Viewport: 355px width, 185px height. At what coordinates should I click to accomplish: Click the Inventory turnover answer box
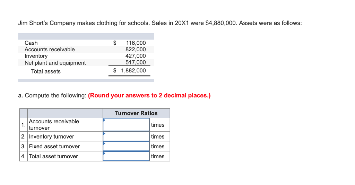click(126, 136)
